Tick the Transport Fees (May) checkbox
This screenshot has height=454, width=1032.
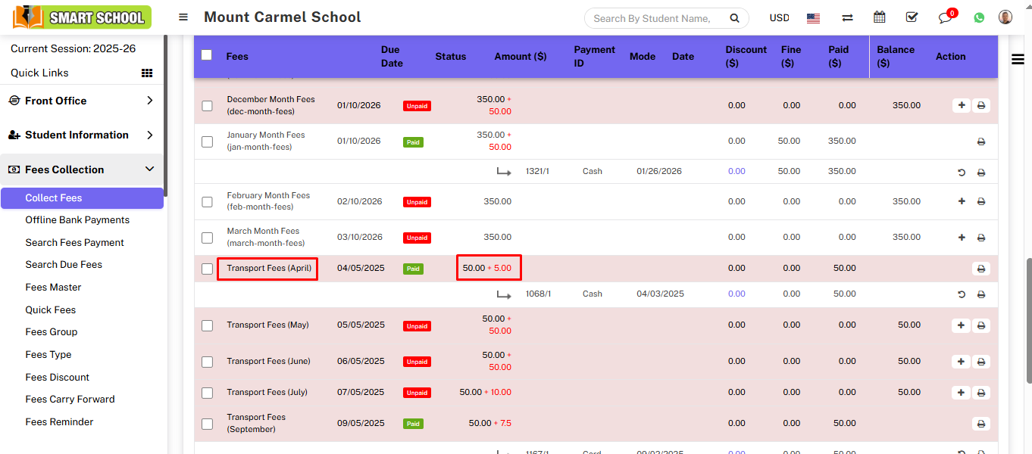coord(207,325)
